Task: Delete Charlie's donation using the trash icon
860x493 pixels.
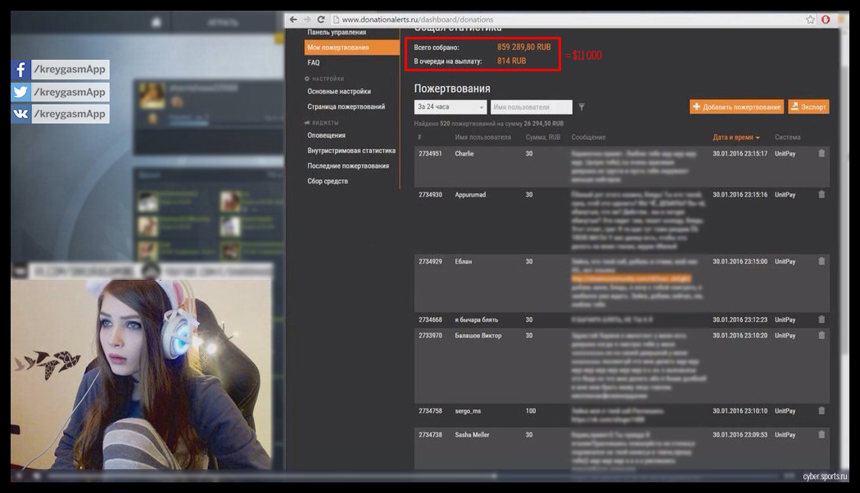Action: coord(822,153)
